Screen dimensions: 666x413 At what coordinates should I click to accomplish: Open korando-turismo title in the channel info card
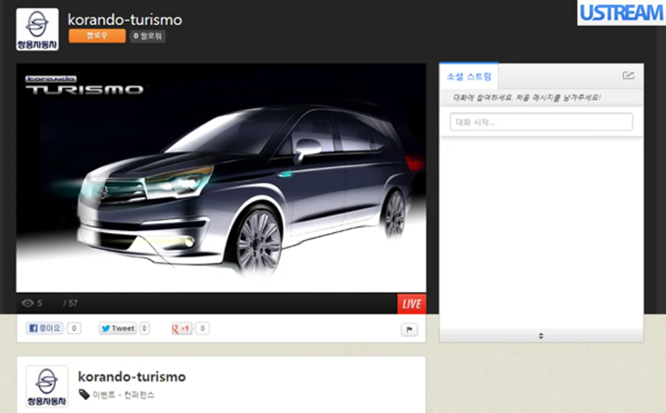point(132,377)
